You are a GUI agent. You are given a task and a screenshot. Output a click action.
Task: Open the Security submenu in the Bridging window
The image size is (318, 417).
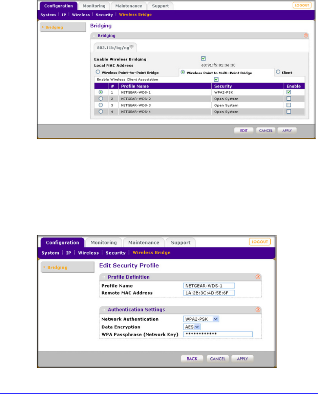pyautogui.click(x=104, y=15)
